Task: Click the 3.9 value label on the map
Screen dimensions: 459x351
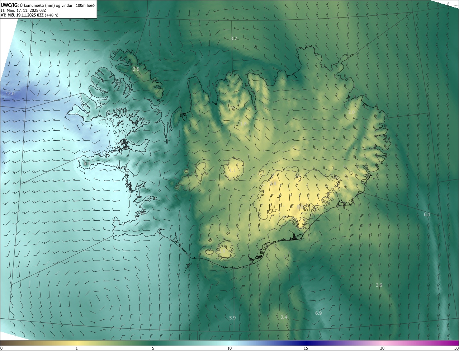Action: [379, 285]
